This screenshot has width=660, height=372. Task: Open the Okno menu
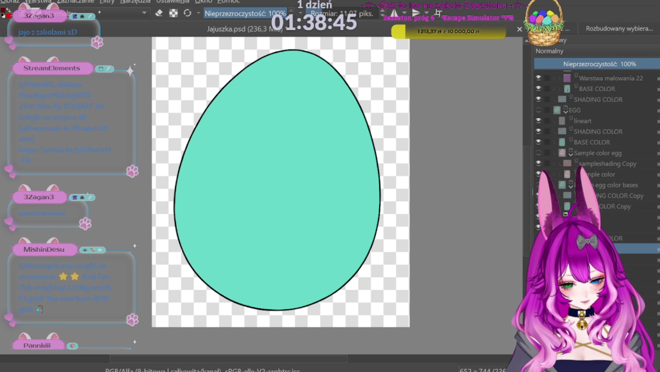coord(203,2)
